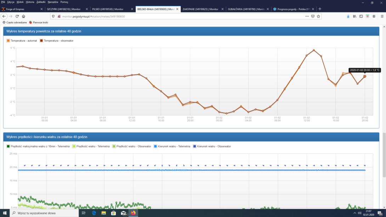The width and height of the screenshot is (386, 217).
Task: Open a new browser tab
Action: 320,9
